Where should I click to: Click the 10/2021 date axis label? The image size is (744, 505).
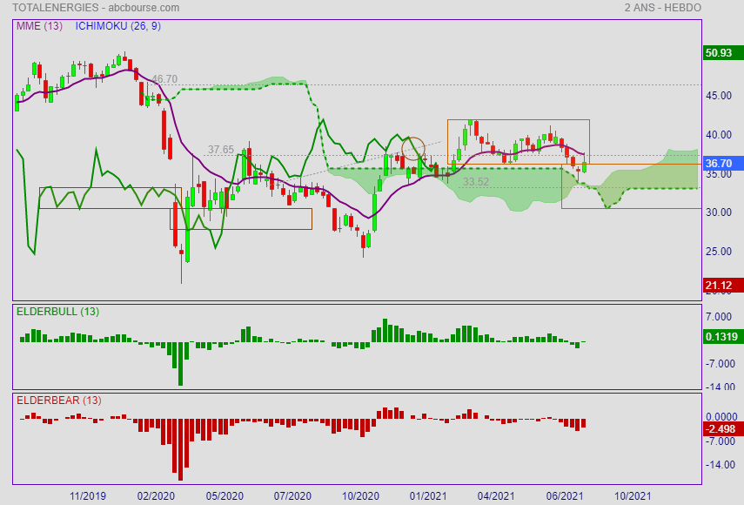633,496
